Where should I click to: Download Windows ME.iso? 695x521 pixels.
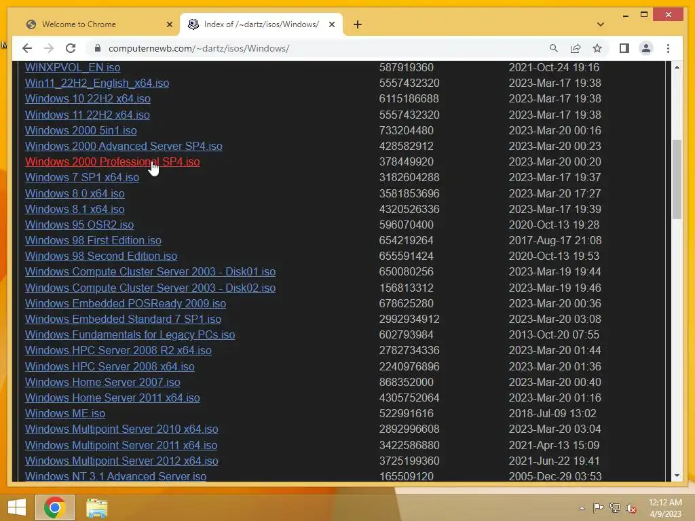65,413
